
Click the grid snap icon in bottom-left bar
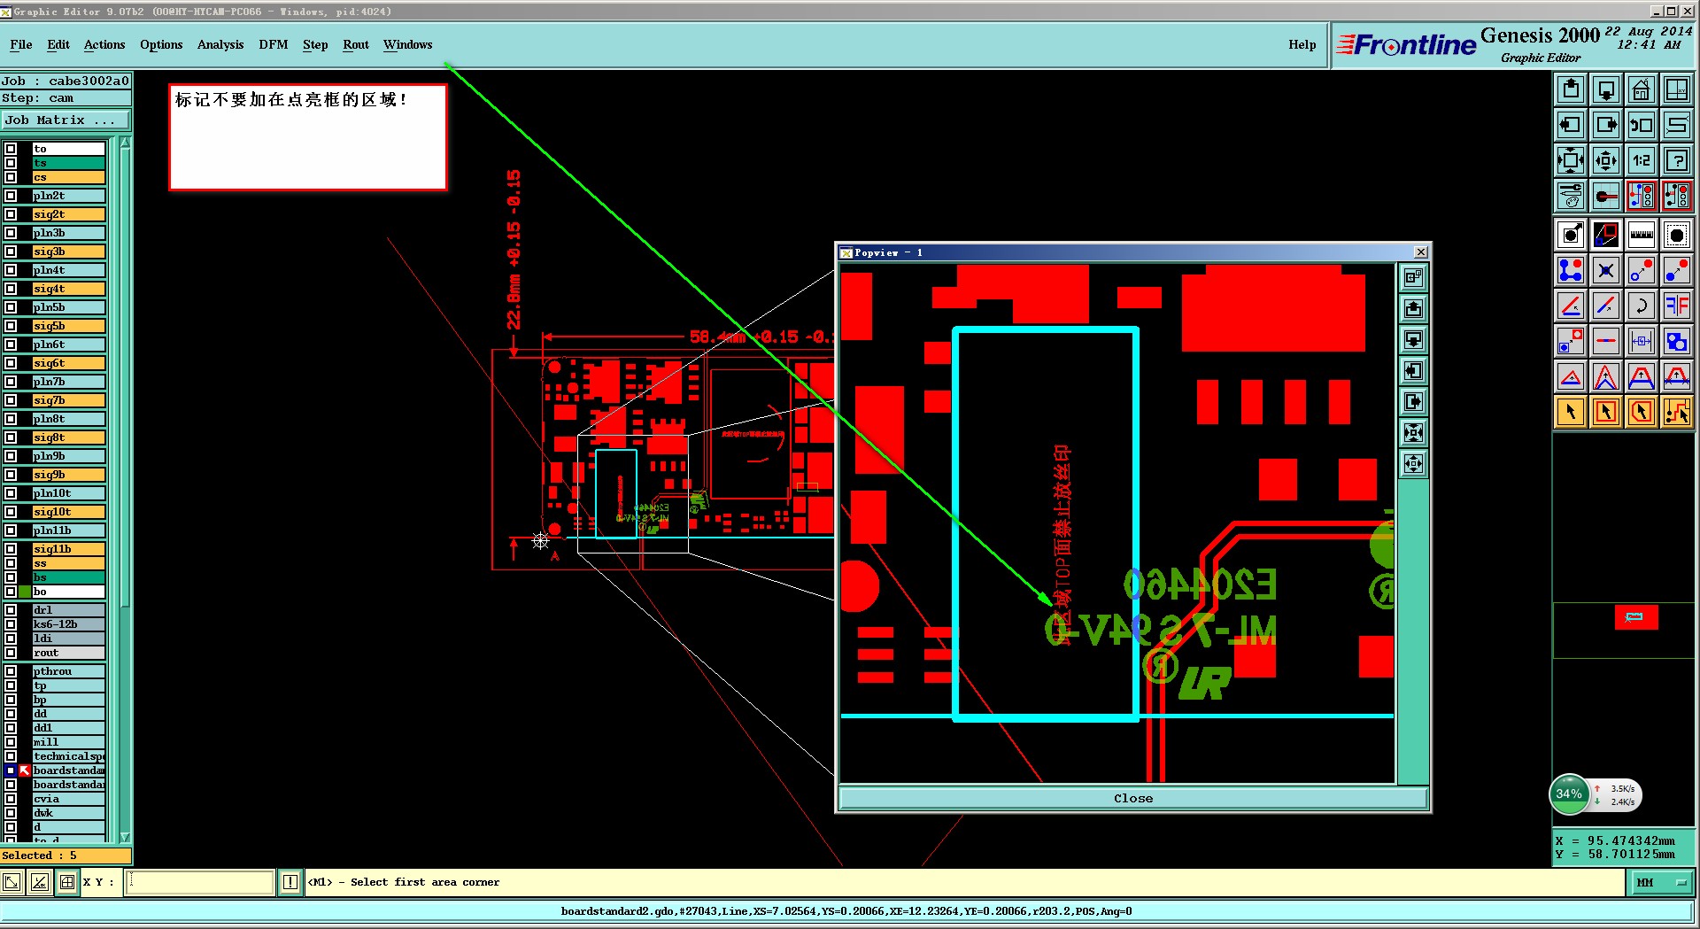click(67, 882)
